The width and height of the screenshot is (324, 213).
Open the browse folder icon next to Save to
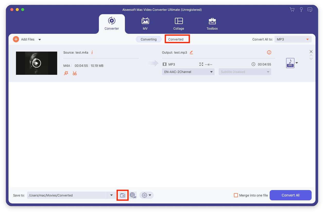122,195
